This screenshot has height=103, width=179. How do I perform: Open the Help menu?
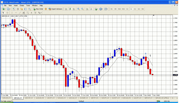point(41,5)
